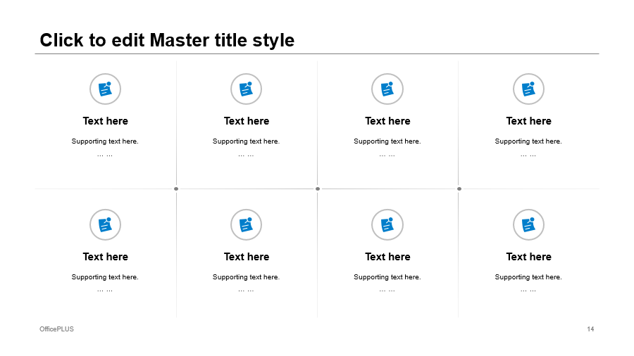Click the top-row third column note icon
The image size is (634, 356).
click(x=387, y=89)
